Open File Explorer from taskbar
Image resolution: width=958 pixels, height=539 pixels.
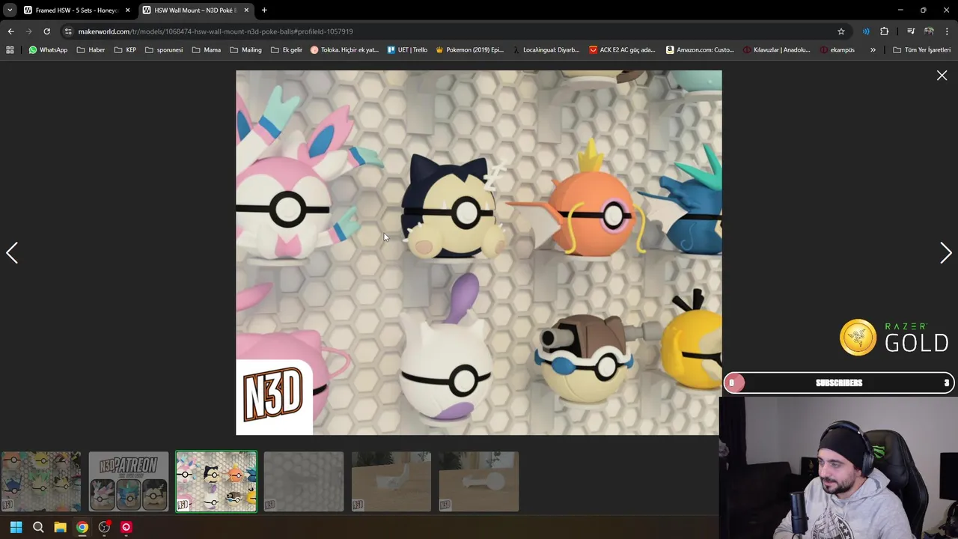(x=60, y=527)
